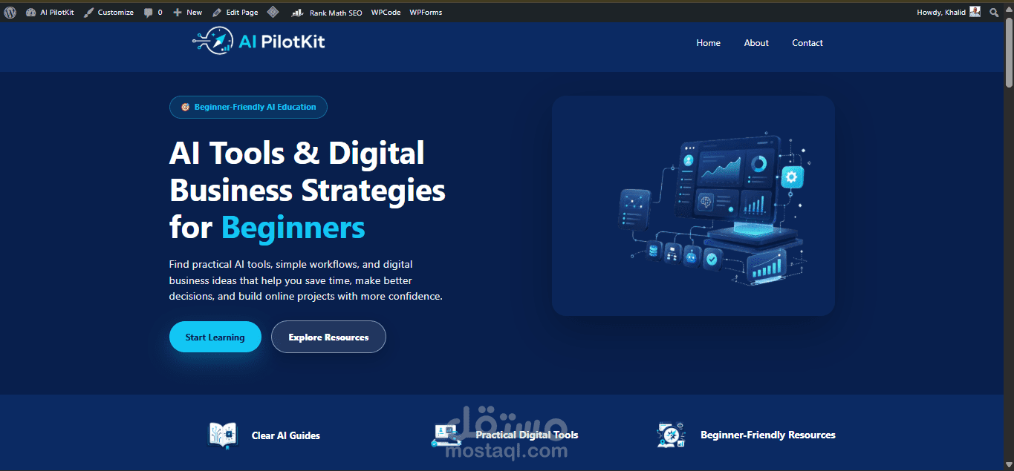Click the Practical Digital Tools icon
This screenshot has width=1014, height=471.
click(x=446, y=435)
